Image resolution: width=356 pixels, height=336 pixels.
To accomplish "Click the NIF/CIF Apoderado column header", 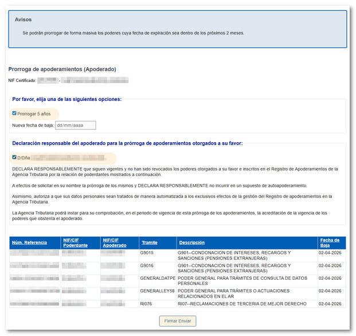I will [x=113, y=243].
